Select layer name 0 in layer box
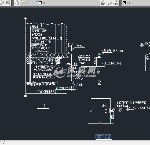150x145 pixels. tap(44, 3)
